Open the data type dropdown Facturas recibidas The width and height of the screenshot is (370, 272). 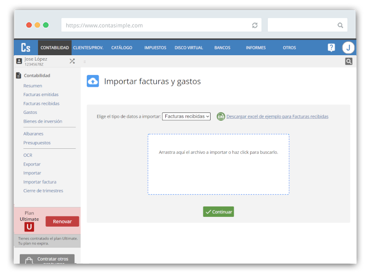pos(186,116)
